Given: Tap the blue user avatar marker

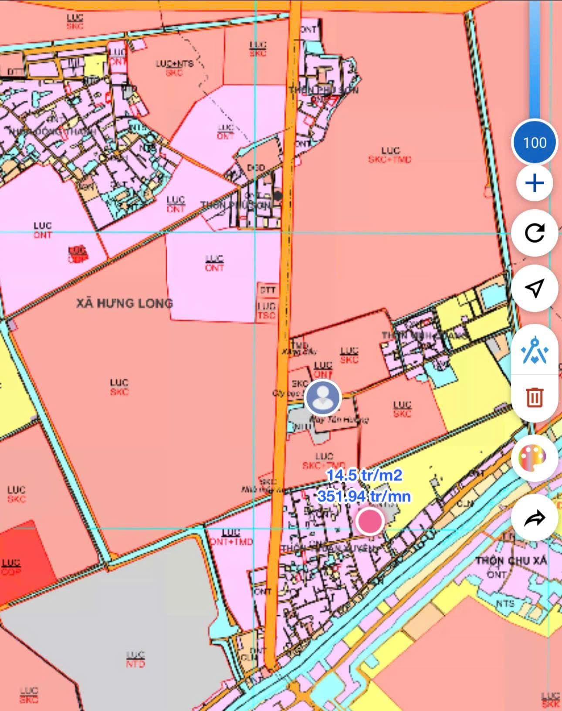Looking at the screenshot, I should 323,397.
